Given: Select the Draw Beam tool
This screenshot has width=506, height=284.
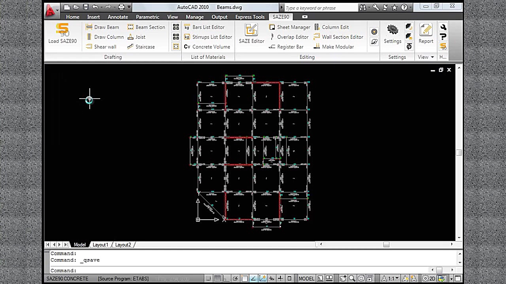Looking at the screenshot, I should (x=102, y=27).
